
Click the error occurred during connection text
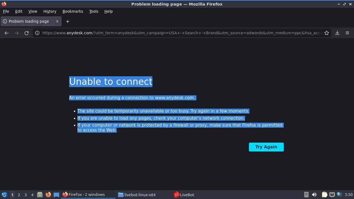pyautogui.click(x=132, y=98)
